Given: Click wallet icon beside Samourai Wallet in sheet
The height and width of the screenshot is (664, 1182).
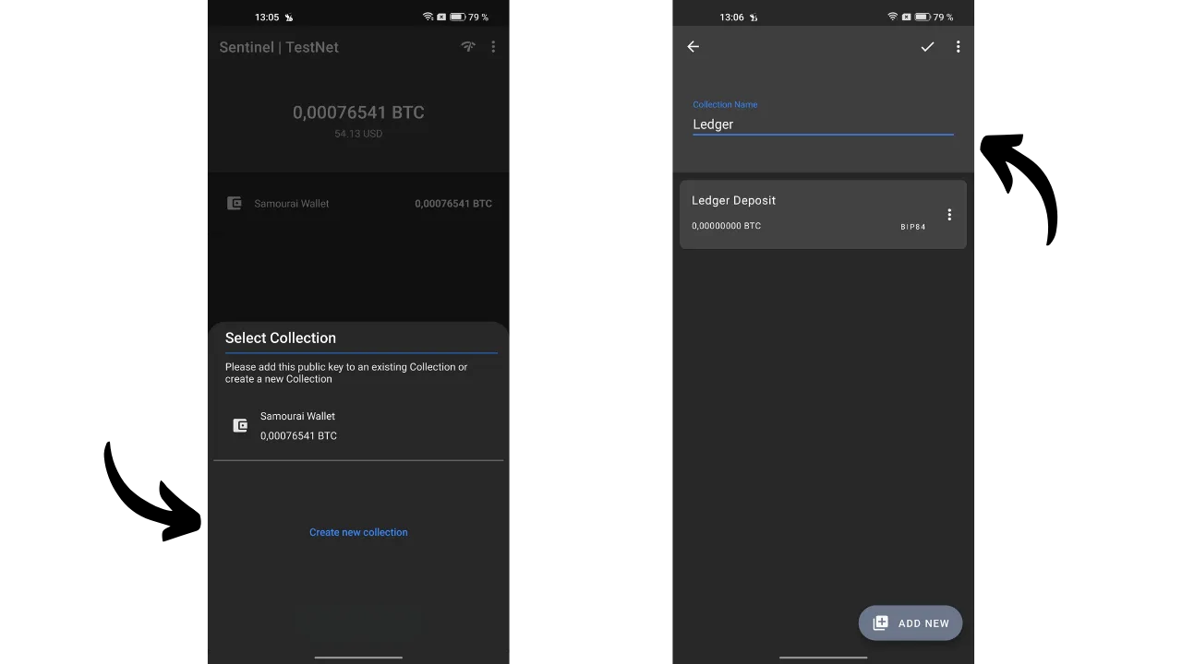Looking at the screenshot, I should tap(240, 425).
